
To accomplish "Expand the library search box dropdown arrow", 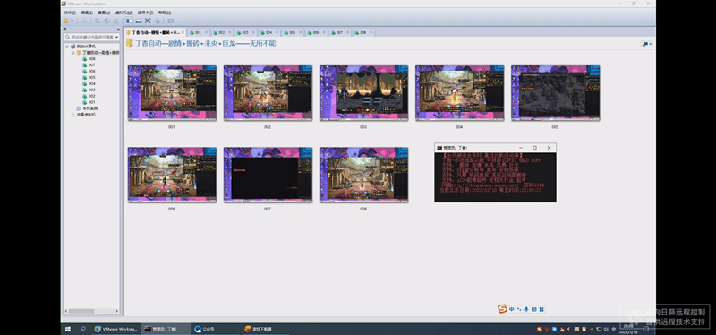I will coord(117,37).
